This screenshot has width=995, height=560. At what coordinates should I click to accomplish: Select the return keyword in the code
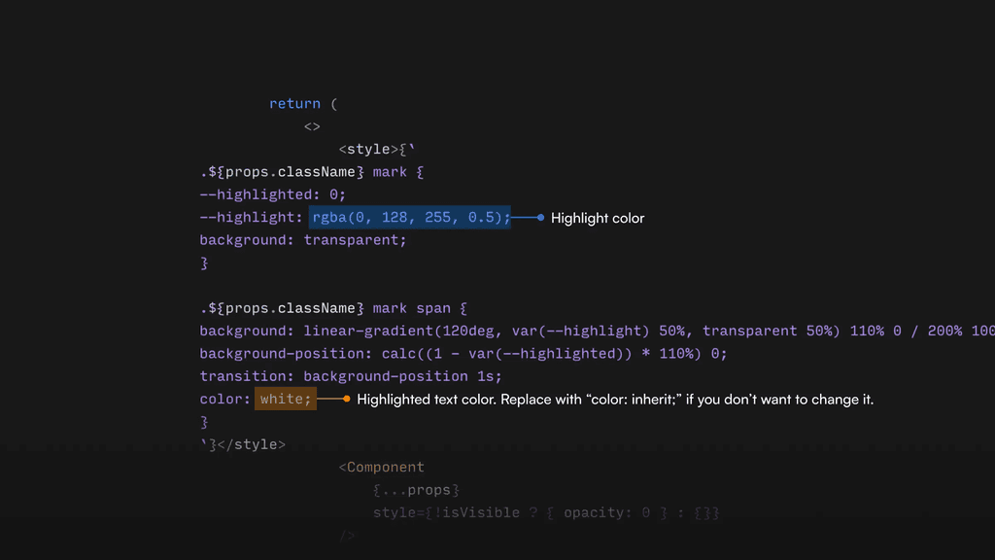pyautogui.click(x=294, y=103)
